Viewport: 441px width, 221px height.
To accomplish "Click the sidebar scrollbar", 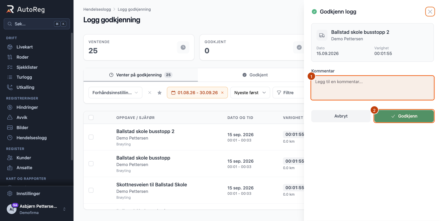I will point(72,96).
